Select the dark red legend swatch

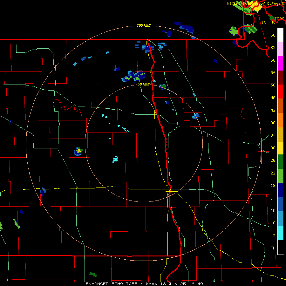(281, 78)
